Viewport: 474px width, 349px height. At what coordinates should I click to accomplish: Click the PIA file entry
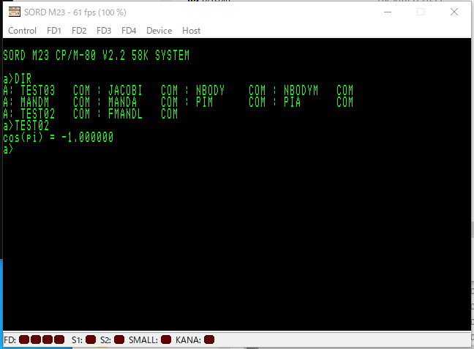pos(319,102)
